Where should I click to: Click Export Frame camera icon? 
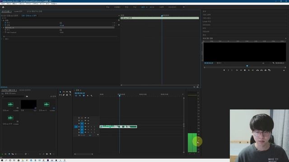coord(266,70)
